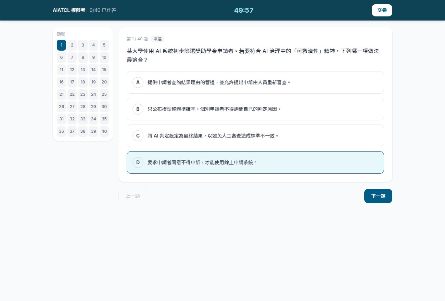Click the circled letter C badge
Image resolution: width=445 pixels, height=301 pixels.
coord(138,136)
